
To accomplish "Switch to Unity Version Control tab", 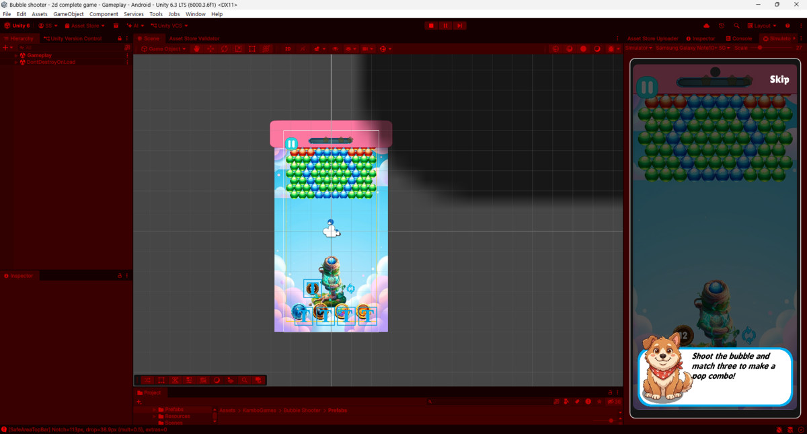I will [x=73, y=38].
